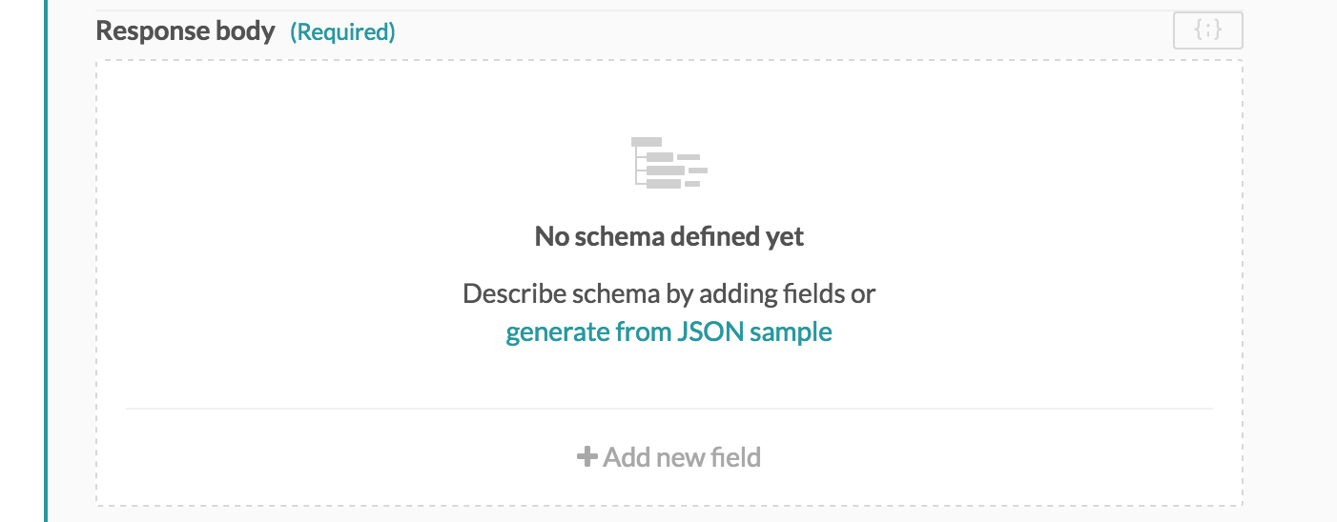1337x522 pixels.
Task: Click the schema tree placeholder icon
Action: 668,162
